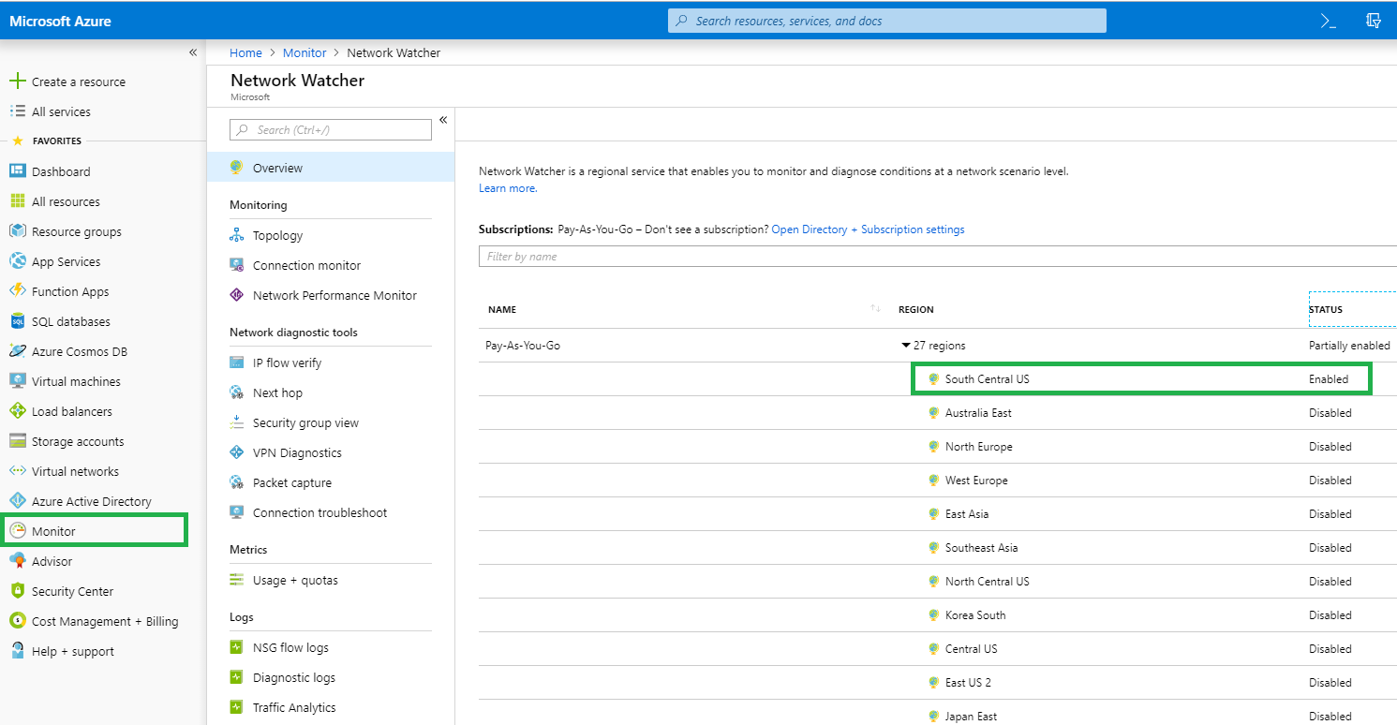The height and width of the screenshot is (725, 1397).
Task: Click the Storage accounts icon
Action: click(x=17, y=441)
